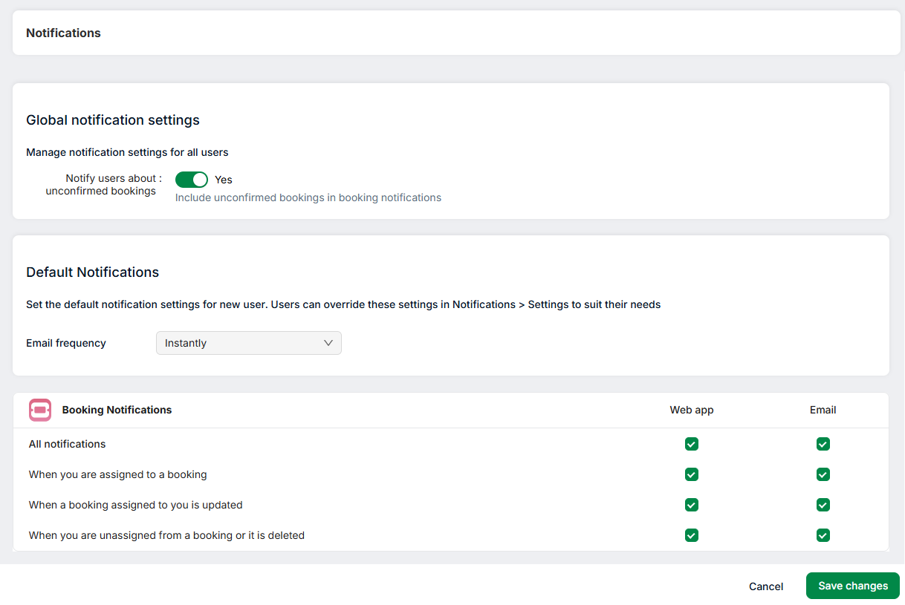Uncheck Web app when unassigned or booking deleted
The image size is (905, 605).
692,535
